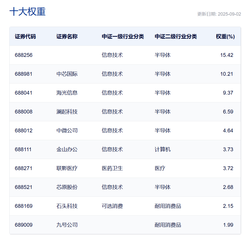
Task: Click 信息技术 in the 澜起科技 row
Action: pyautogui.click(x=112, y=112)
